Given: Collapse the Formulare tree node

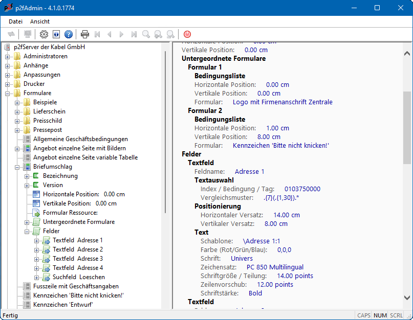Looking at the screenshot, I should (x=8, y=93).
